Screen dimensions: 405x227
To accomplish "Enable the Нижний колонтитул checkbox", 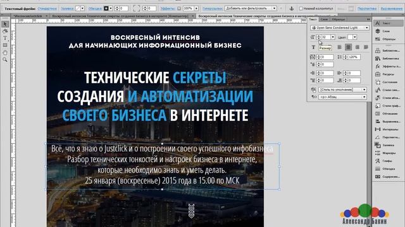I will tap(301, 8).
